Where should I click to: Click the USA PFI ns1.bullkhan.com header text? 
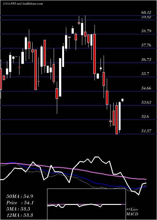tap(23, 4)
